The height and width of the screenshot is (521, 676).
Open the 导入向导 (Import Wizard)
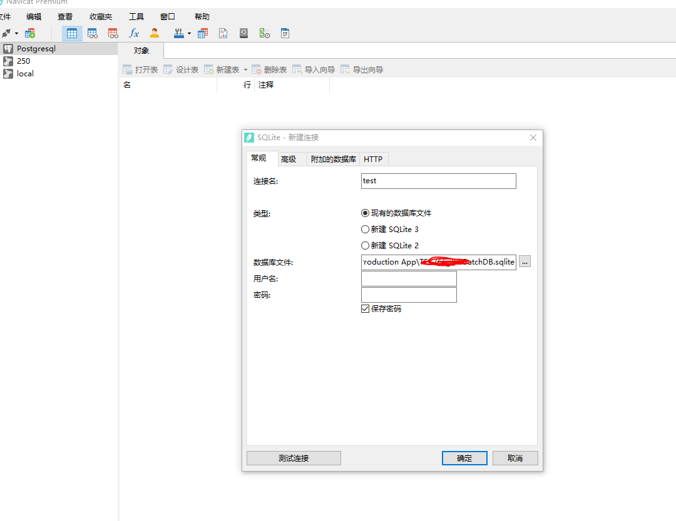[x=314, y=70]
